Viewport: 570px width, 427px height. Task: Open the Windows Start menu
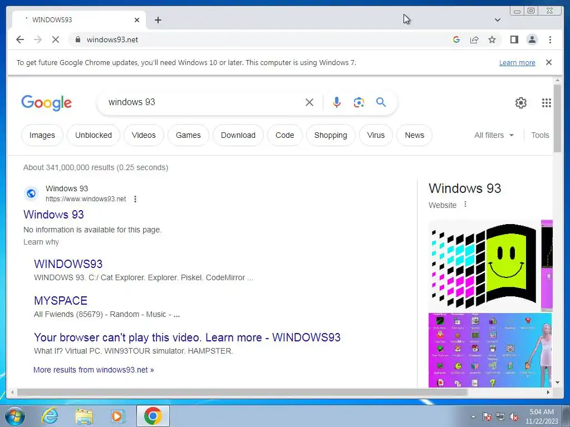click(15, 416)
